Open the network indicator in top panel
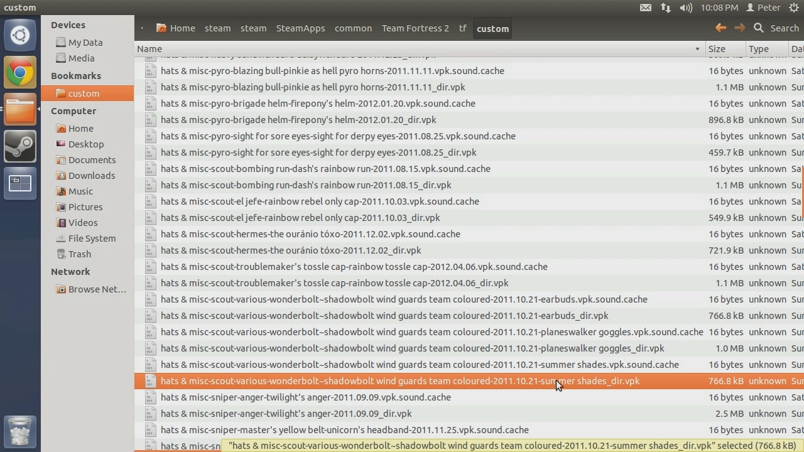 [x=666, y=8]
